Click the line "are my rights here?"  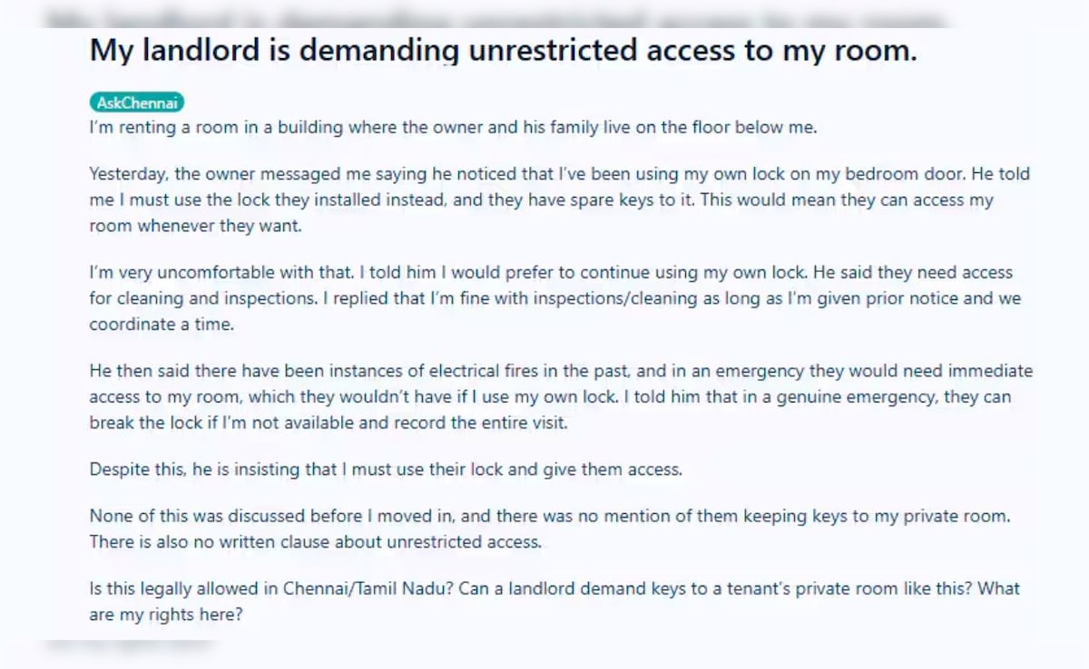(x=167, y=616)
